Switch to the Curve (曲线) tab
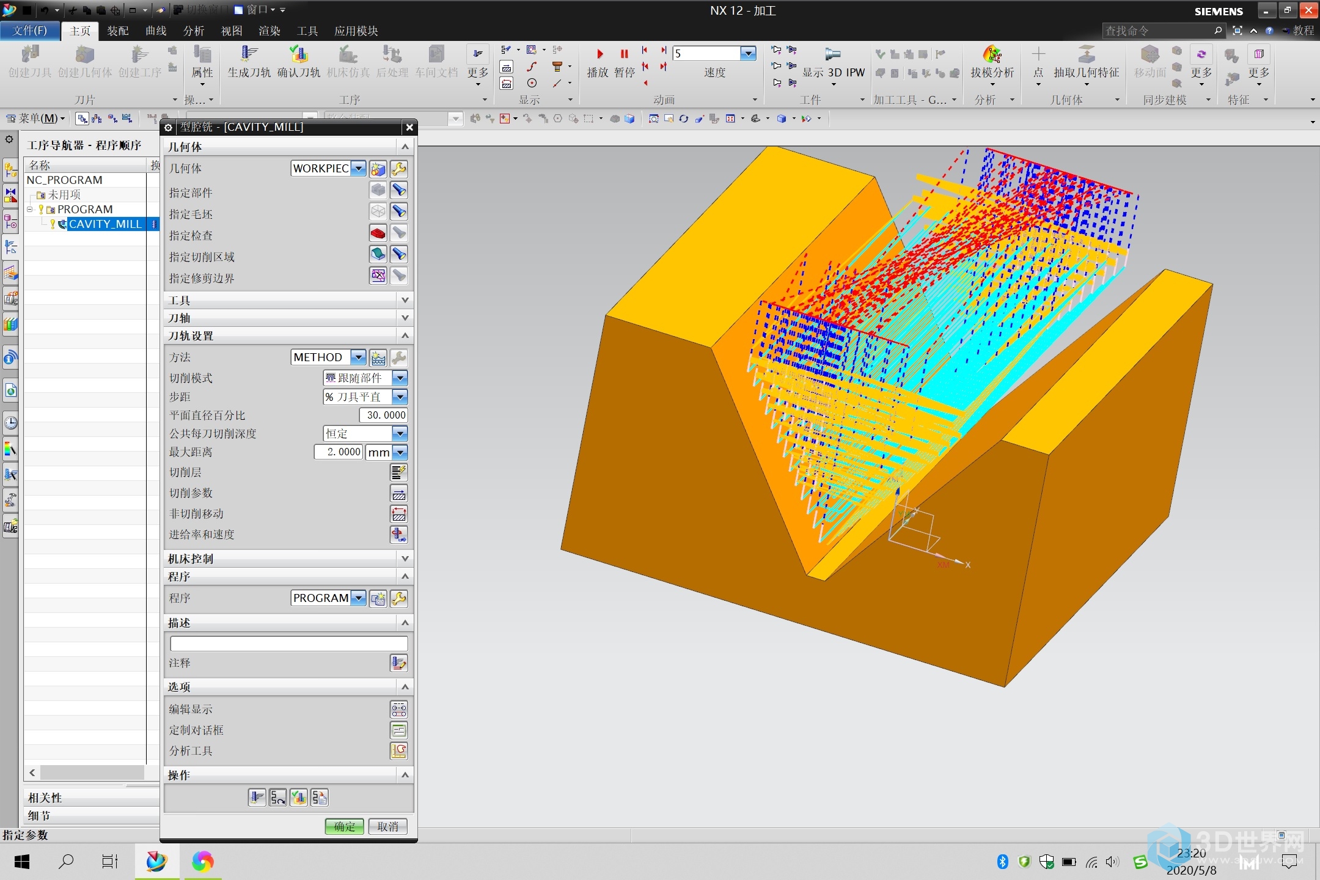This screenshot has width=1320, height=880. click(156, 31)
